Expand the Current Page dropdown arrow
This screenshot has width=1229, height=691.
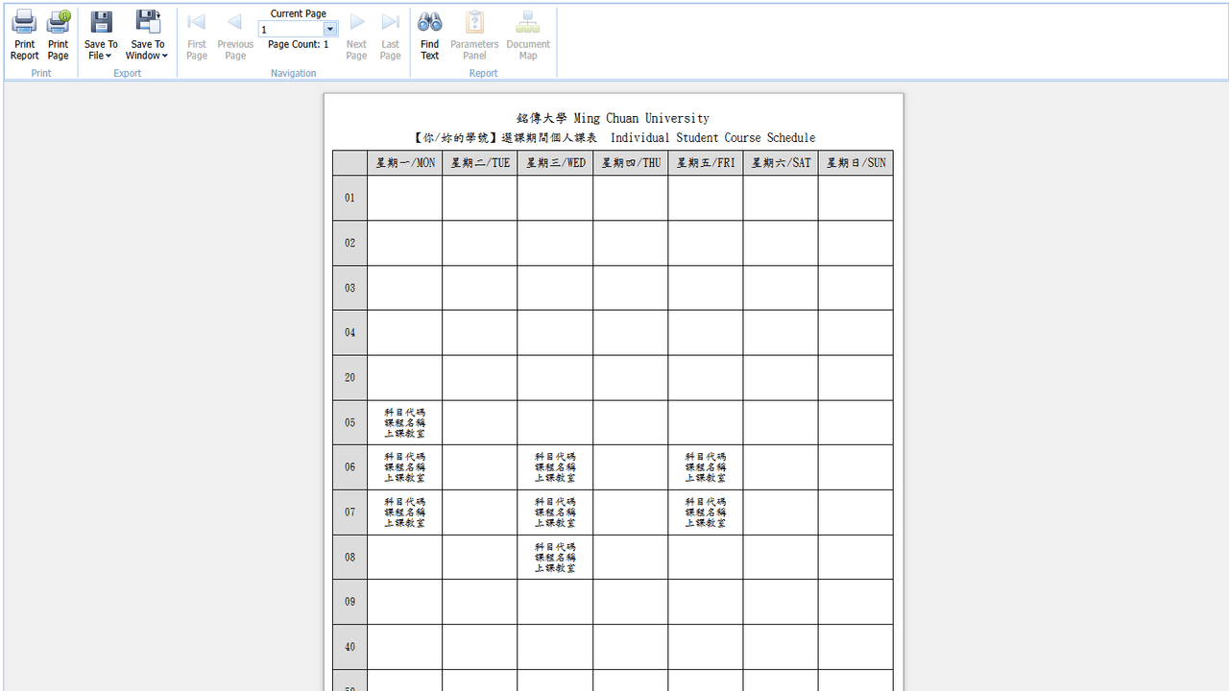pyautogui.click(x=330, y=30)
